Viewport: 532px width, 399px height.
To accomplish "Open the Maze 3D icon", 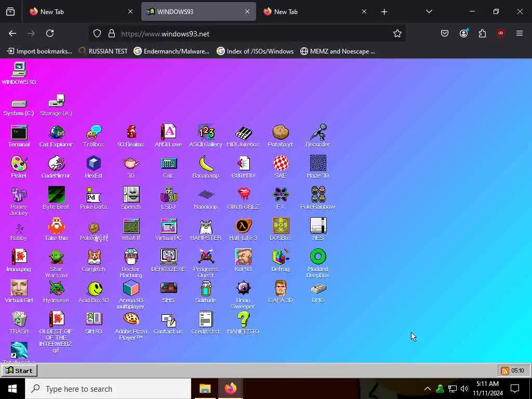I will (x=318, y=167).
